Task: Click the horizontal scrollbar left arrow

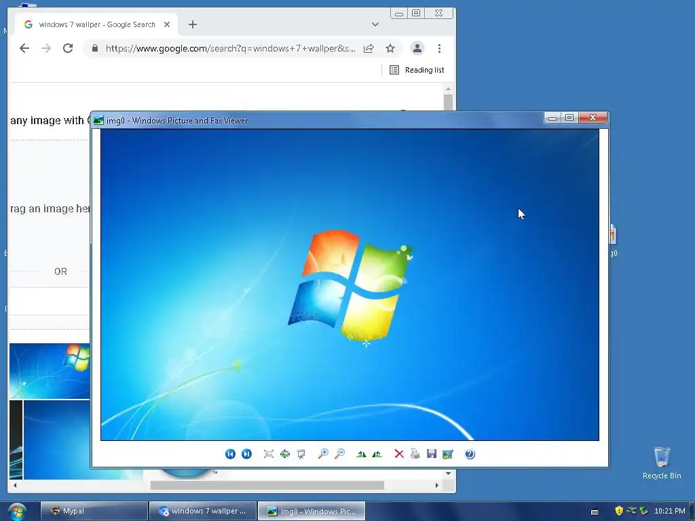Action: pos(15,485)
